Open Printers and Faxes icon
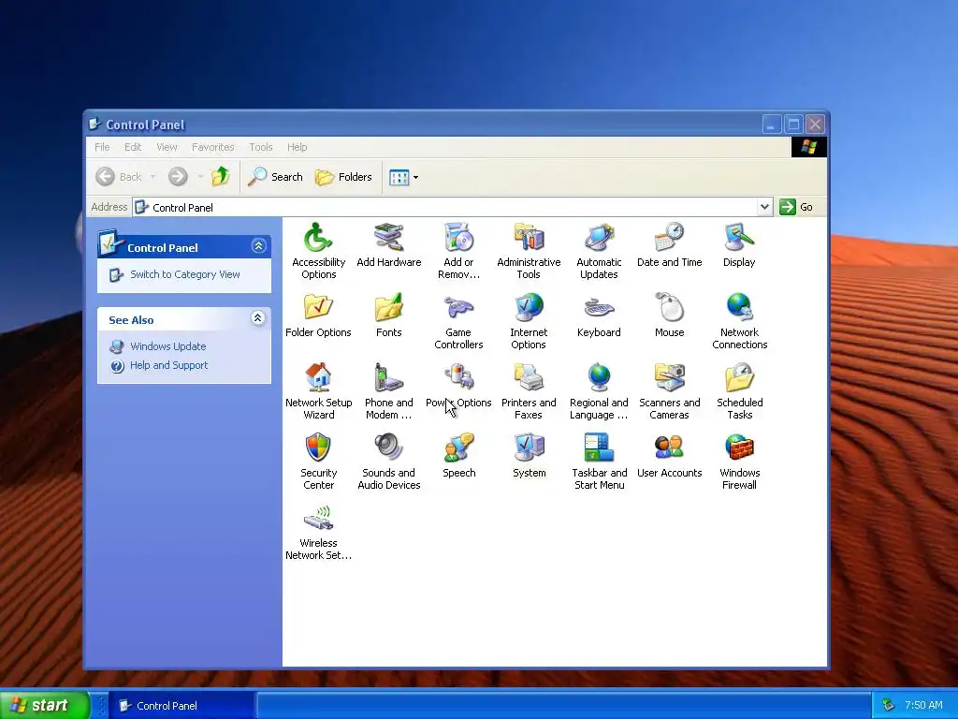958x719 pixels. (x=529, y=378)
